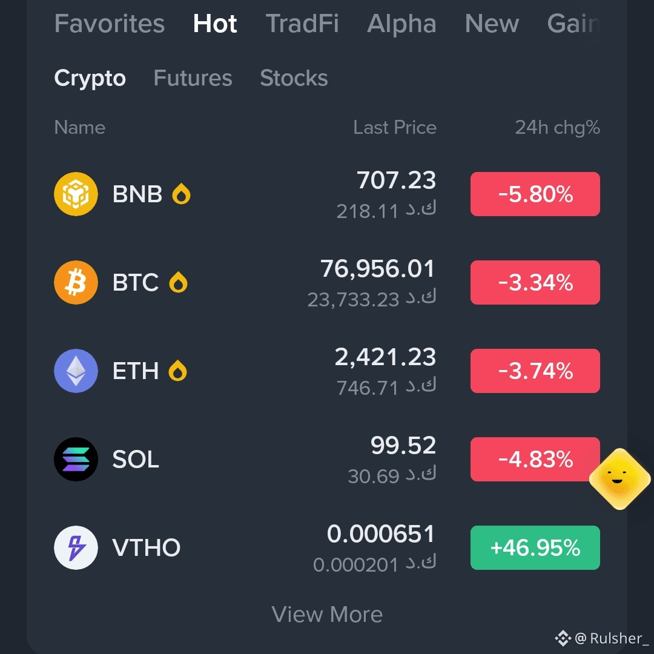Tap the -5.80% change badge
The height and width of the screenshot is (654, 654).
pyautogui.click(x=535, y=194)
